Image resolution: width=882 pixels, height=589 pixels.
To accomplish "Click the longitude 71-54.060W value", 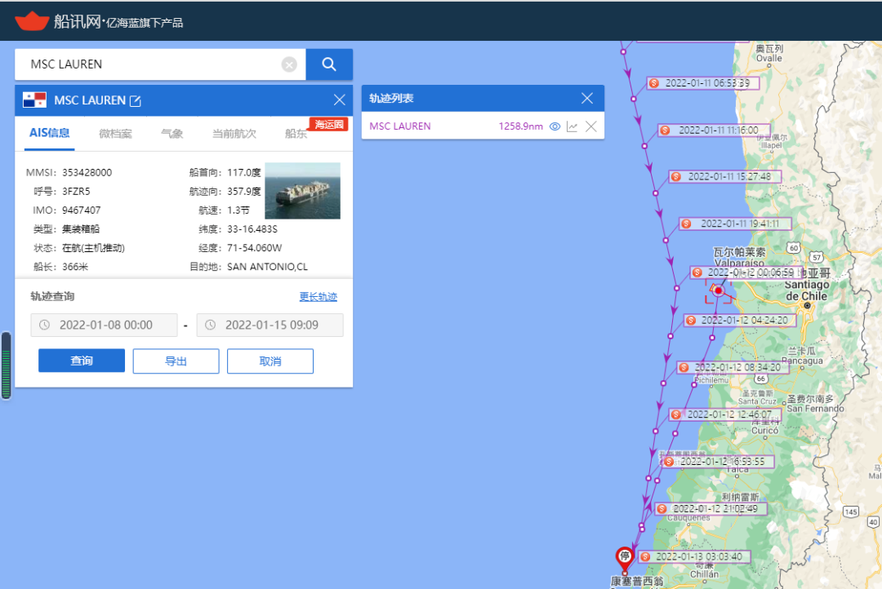I will click(x=255, y=249).
